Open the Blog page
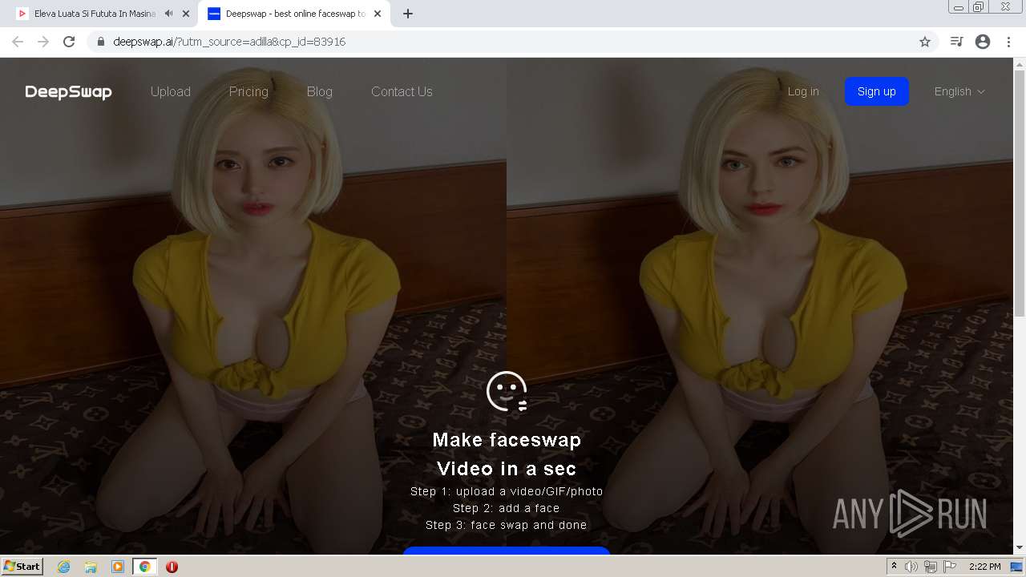This screenshot has width=1026, height=577. point(320,91)
